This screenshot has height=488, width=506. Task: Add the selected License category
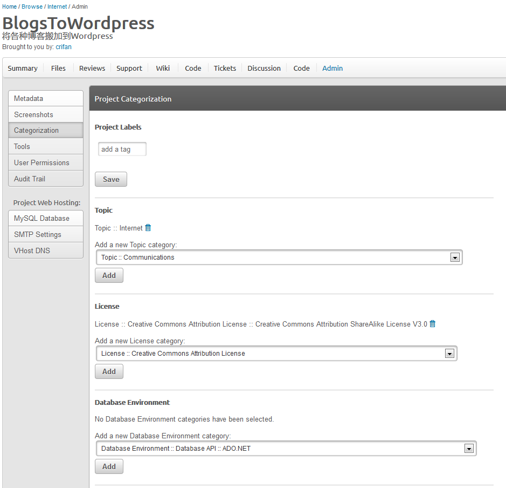pos(109,371)
